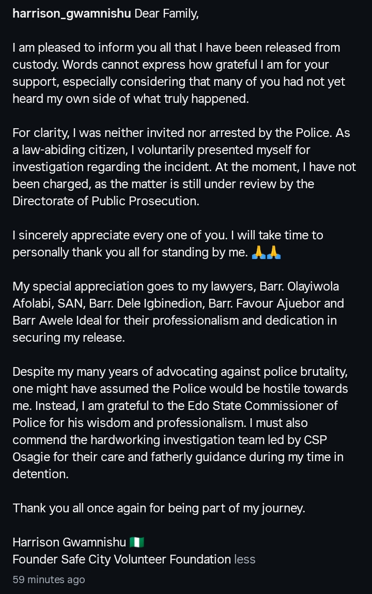372x594 pixels.
Task: Click the "Thank you all once again" sentence
Action: point(159,508)
